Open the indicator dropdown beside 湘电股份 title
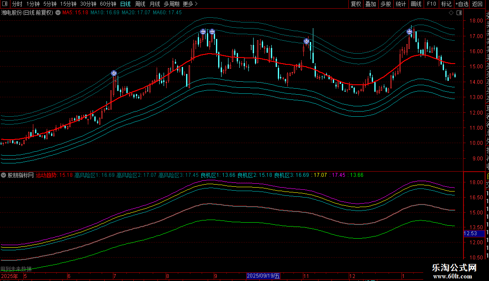 (x=58, y=13)
